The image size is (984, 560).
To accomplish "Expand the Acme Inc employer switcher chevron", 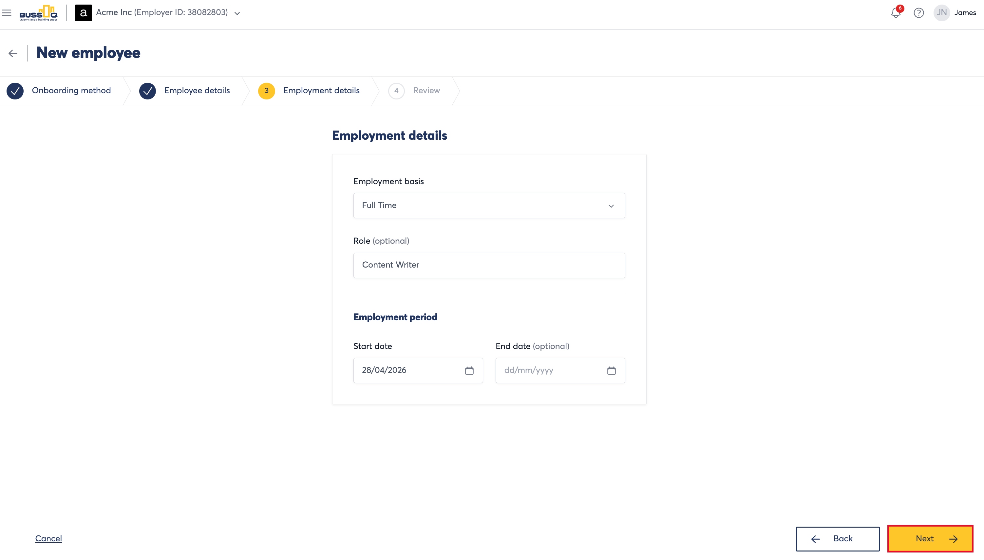I will pyautogui.click(x=237, y=13).
